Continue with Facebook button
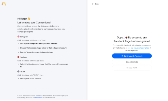 point(132,56)
